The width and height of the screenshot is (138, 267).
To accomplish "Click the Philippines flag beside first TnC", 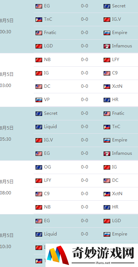I will (x=39, y=20).
